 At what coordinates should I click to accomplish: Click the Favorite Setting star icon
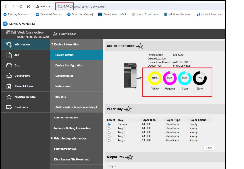(9, 97)
